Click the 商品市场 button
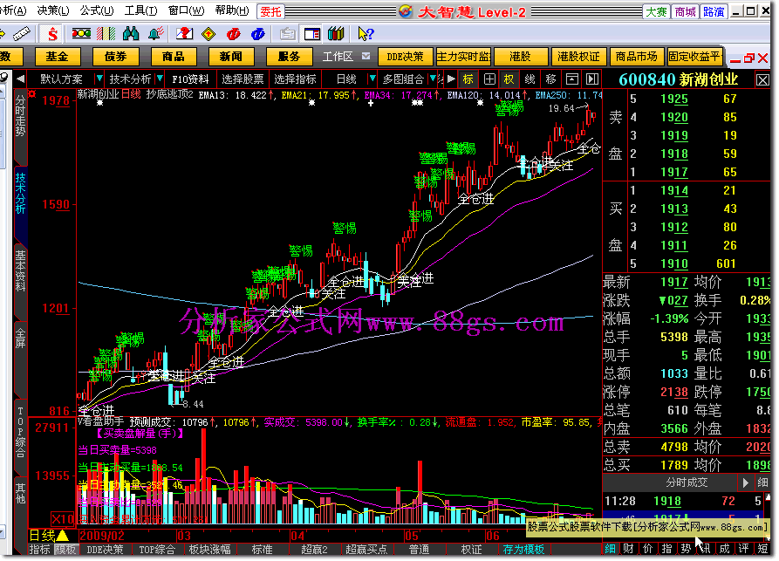 click(x=637, y=57)
